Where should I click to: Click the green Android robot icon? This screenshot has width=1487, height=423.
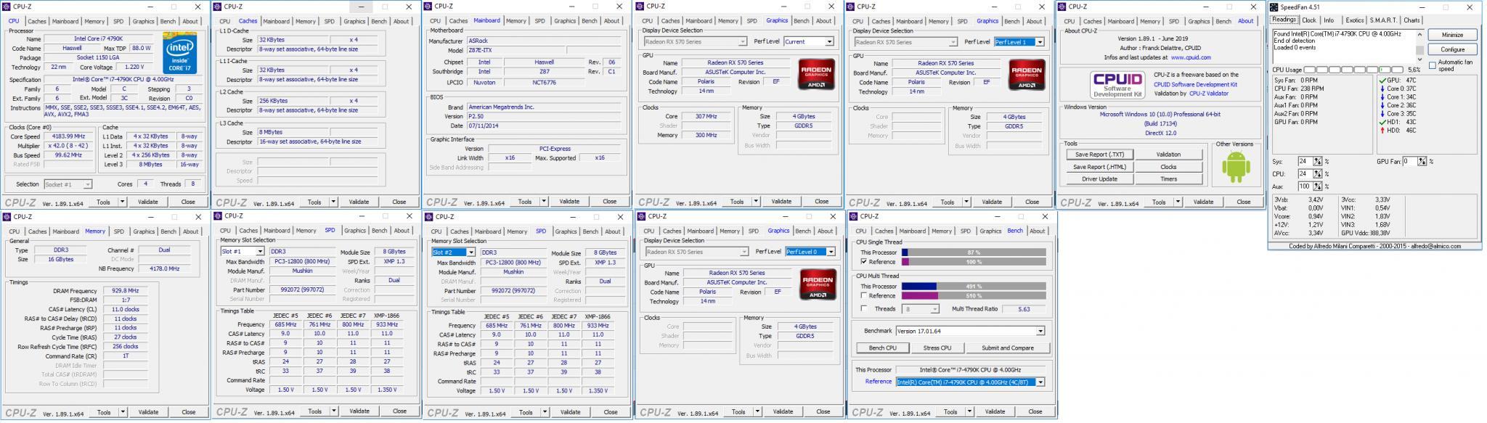point(1236,168)
